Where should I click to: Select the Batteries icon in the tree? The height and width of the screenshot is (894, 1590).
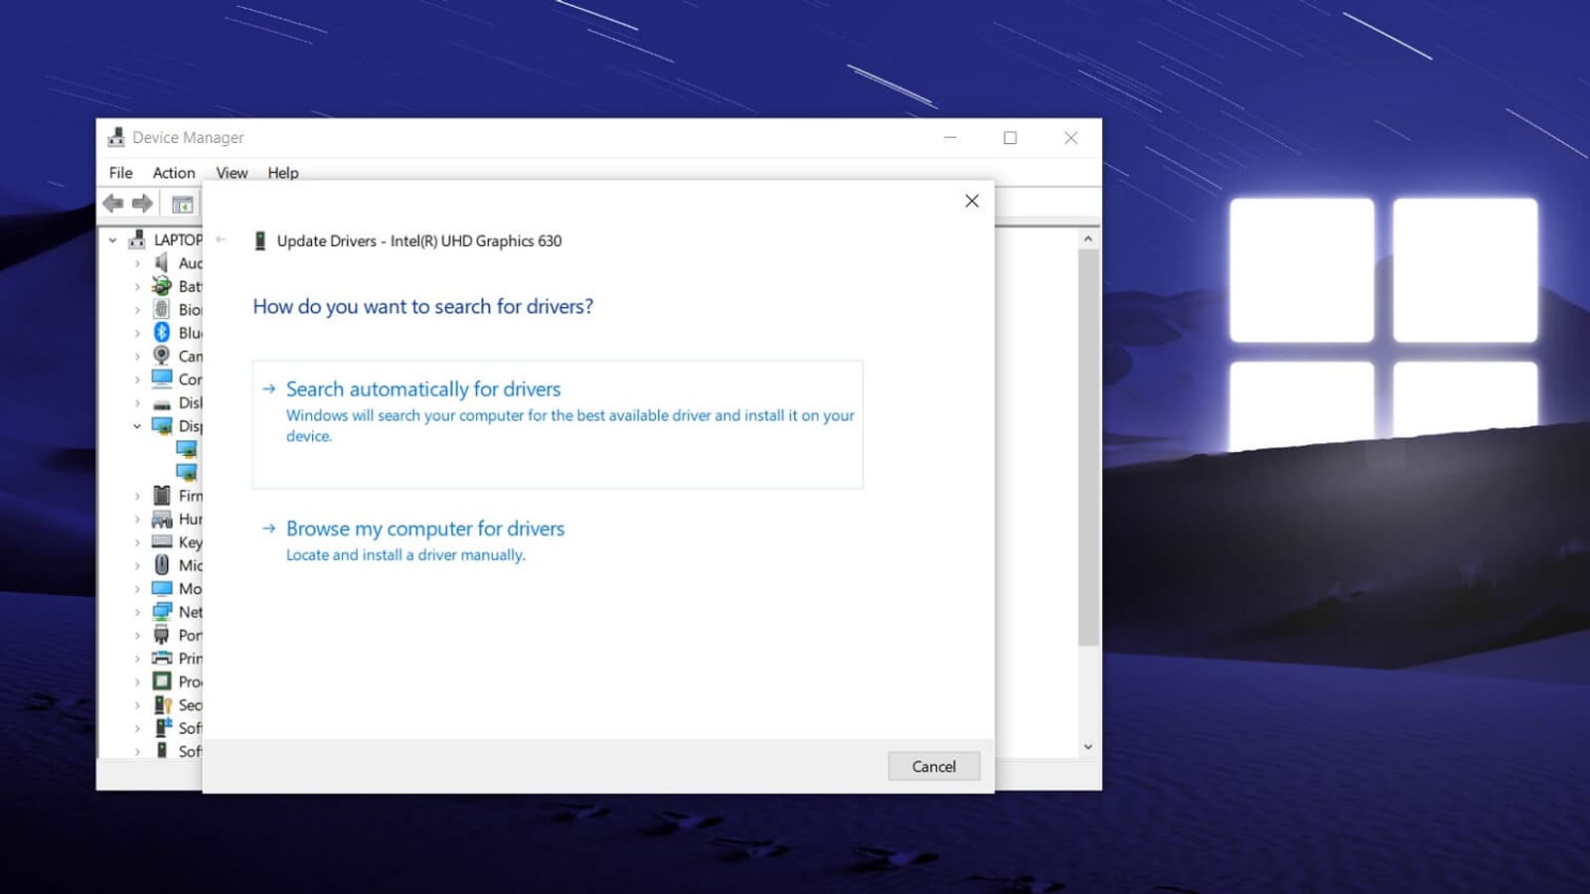tap(161, 286)
